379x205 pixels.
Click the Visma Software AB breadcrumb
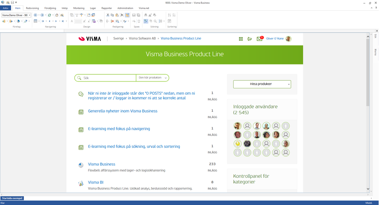pyautogui.click(x=142, y=38)
